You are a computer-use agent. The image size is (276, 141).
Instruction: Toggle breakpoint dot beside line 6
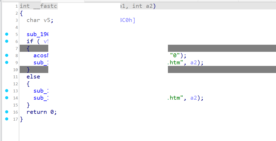click(x=7, y=41)
